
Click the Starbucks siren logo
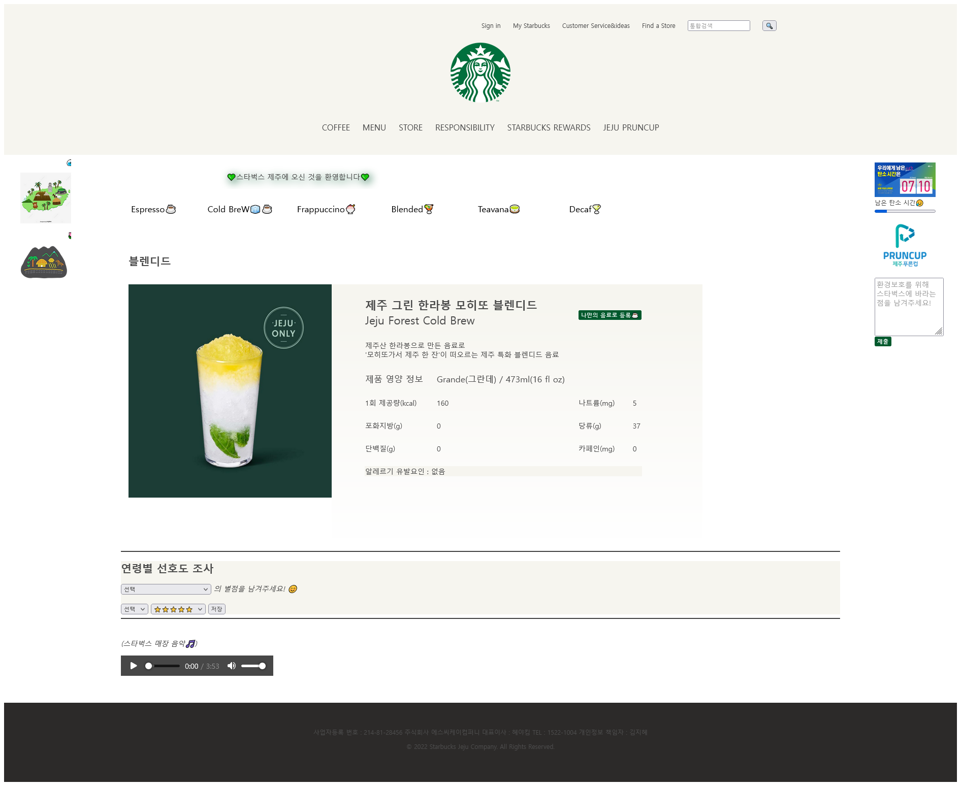tap(480, 73)
